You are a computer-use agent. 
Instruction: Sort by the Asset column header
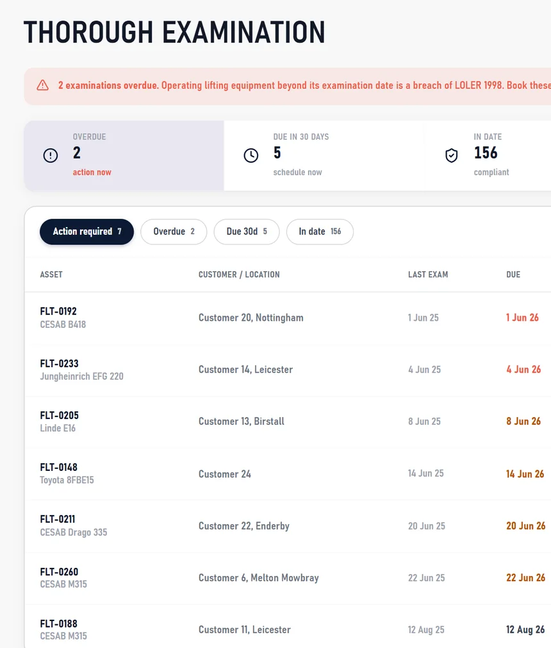pyautogui.click(x=51, y=275)
